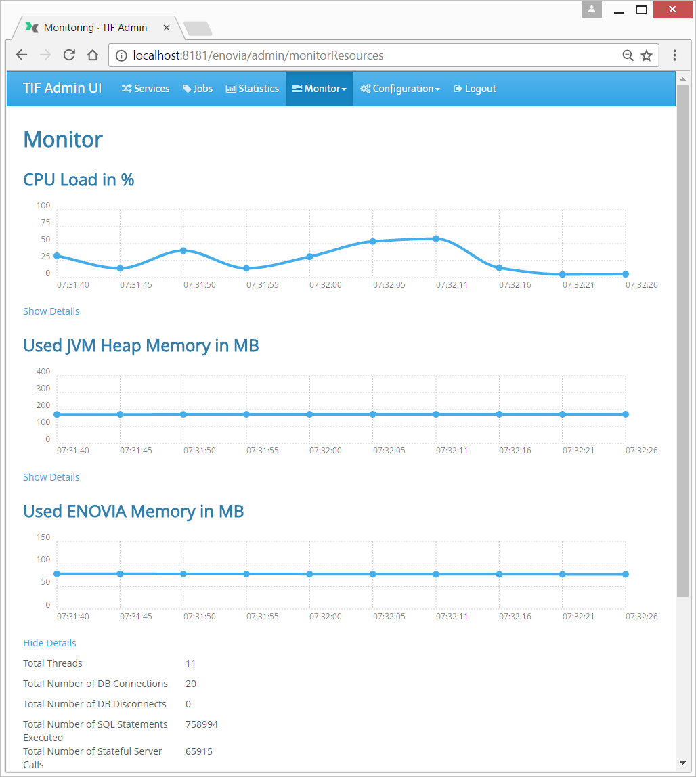Click the browser back arrow
This screenshot has width=696, height=777.
[22, 56]
